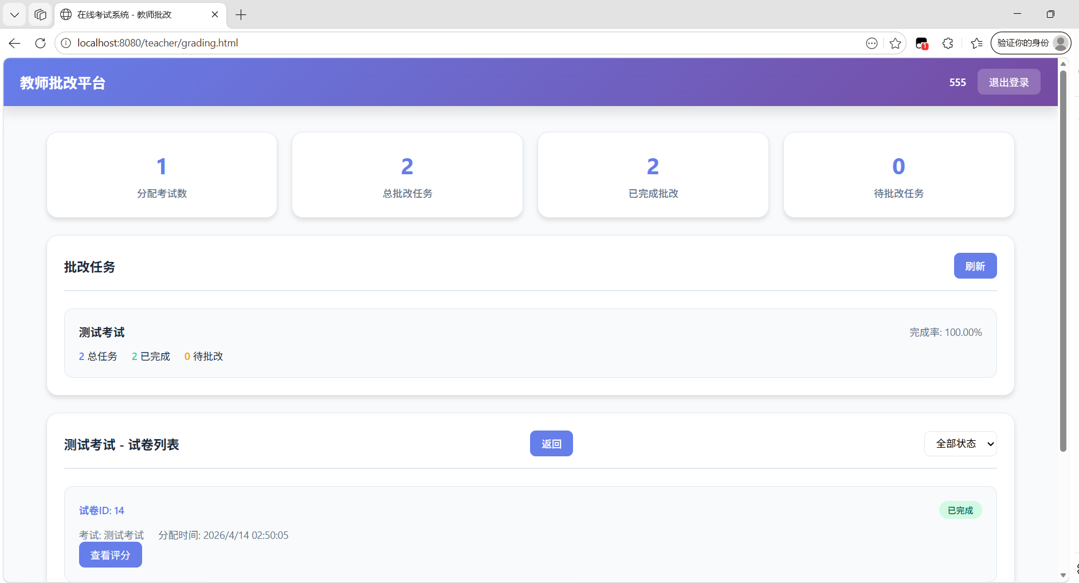
Task: Click the red-badged extension icon in toolbar
Action: pyautogui.click(x=921, y=43)
